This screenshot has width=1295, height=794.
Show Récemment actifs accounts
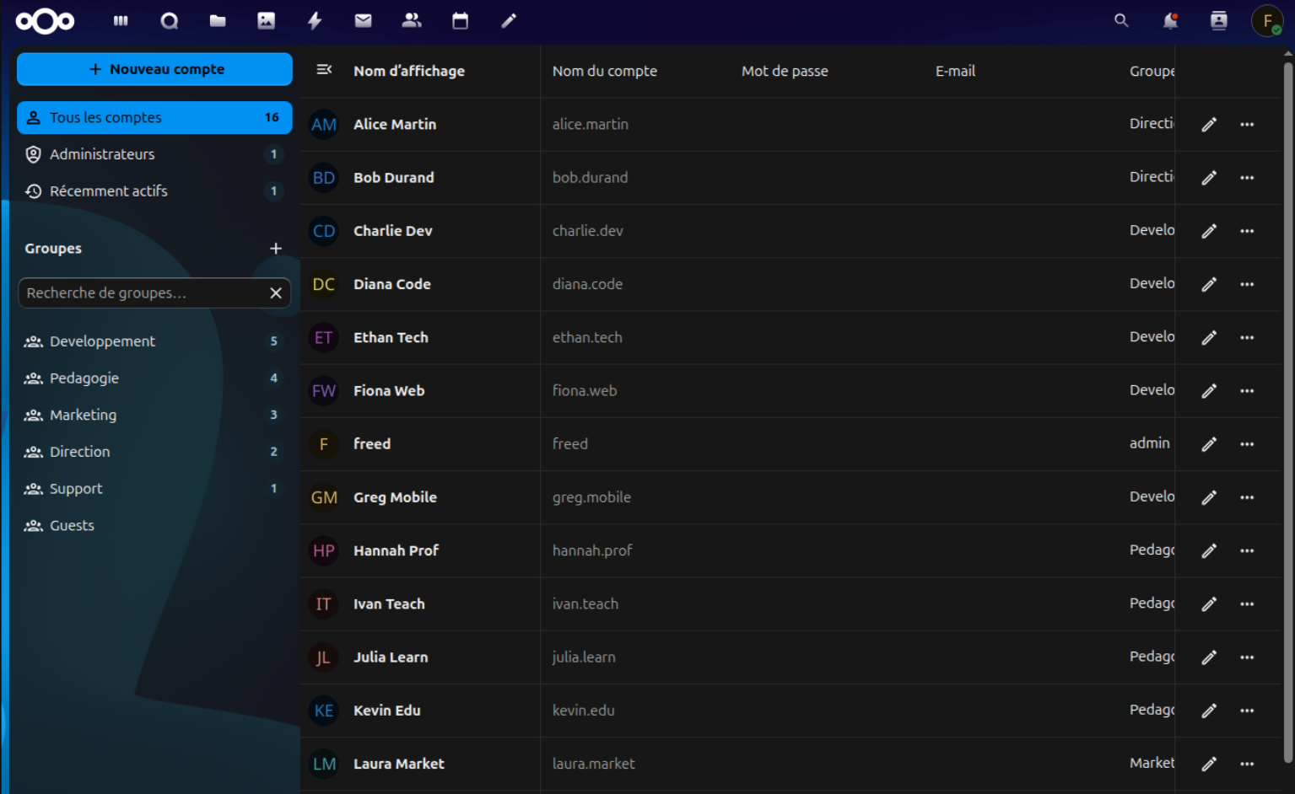click(x=108, y=191)
